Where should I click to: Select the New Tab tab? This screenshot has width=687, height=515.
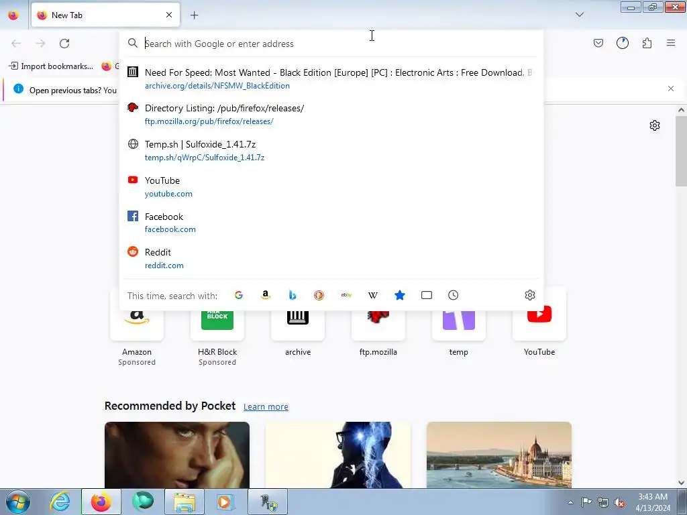coord(105,15)
